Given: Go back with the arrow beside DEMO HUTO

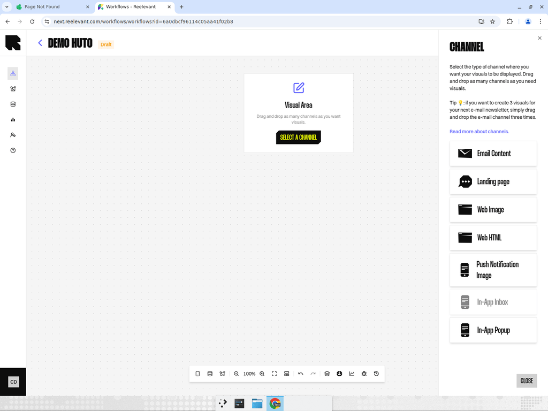Looking at the screenshot, I should point(40,43).
